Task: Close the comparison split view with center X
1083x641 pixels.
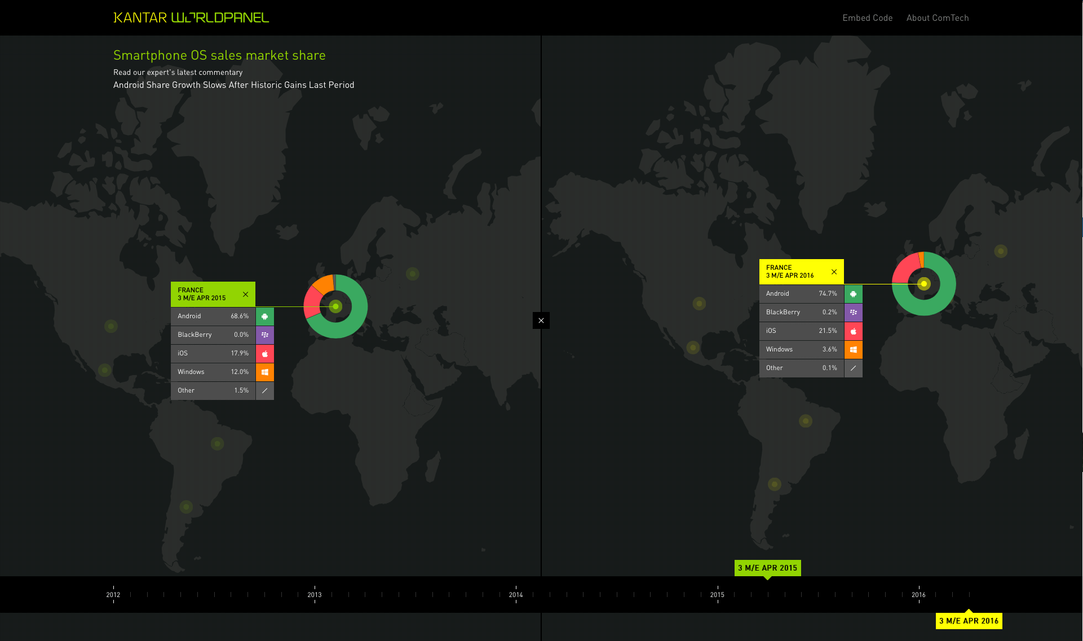Action: pos(541,320)
